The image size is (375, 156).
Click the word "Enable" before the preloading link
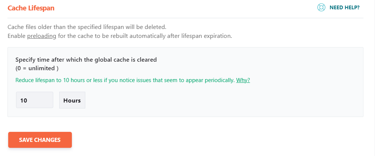tap(17, 36)
